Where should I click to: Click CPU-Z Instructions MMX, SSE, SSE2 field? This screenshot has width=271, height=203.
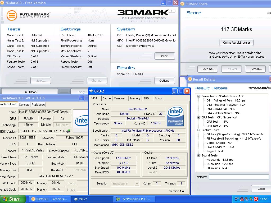tap(148, 145)
